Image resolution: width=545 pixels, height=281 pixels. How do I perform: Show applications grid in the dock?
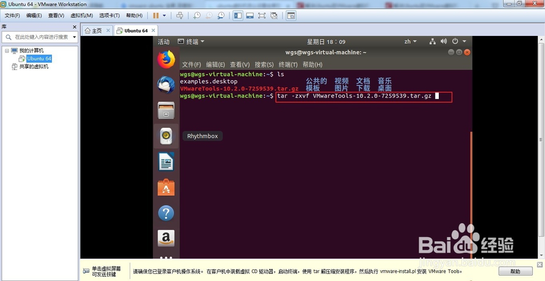tap(166, 258)
